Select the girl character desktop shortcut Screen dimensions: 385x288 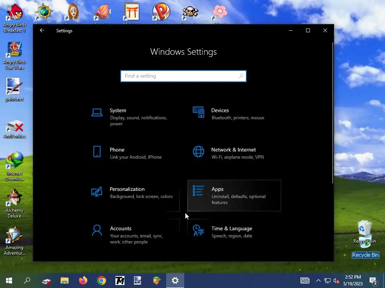[x=73, y=12]
